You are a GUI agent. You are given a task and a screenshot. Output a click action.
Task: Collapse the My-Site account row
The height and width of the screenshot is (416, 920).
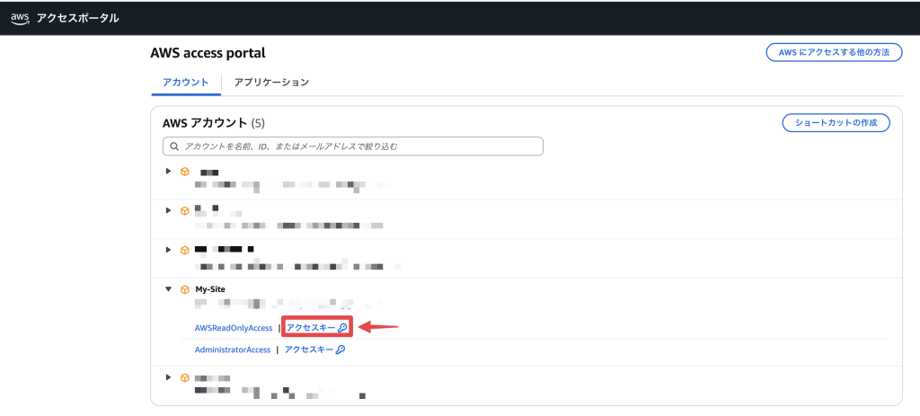[168, 289]
